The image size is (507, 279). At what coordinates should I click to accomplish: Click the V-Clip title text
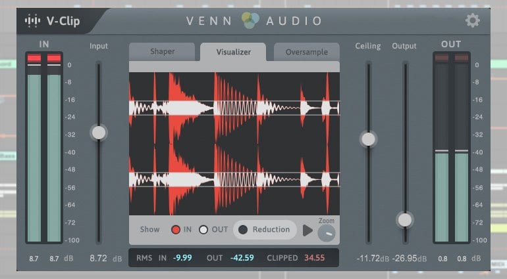(x=63, y=21)
